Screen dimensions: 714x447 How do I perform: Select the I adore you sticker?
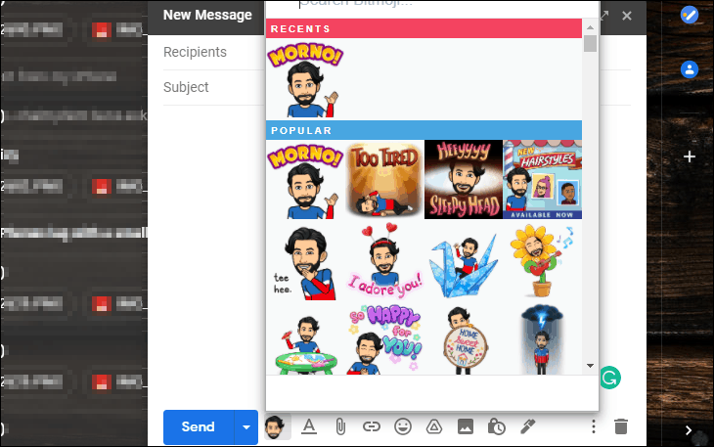[384, 261]
